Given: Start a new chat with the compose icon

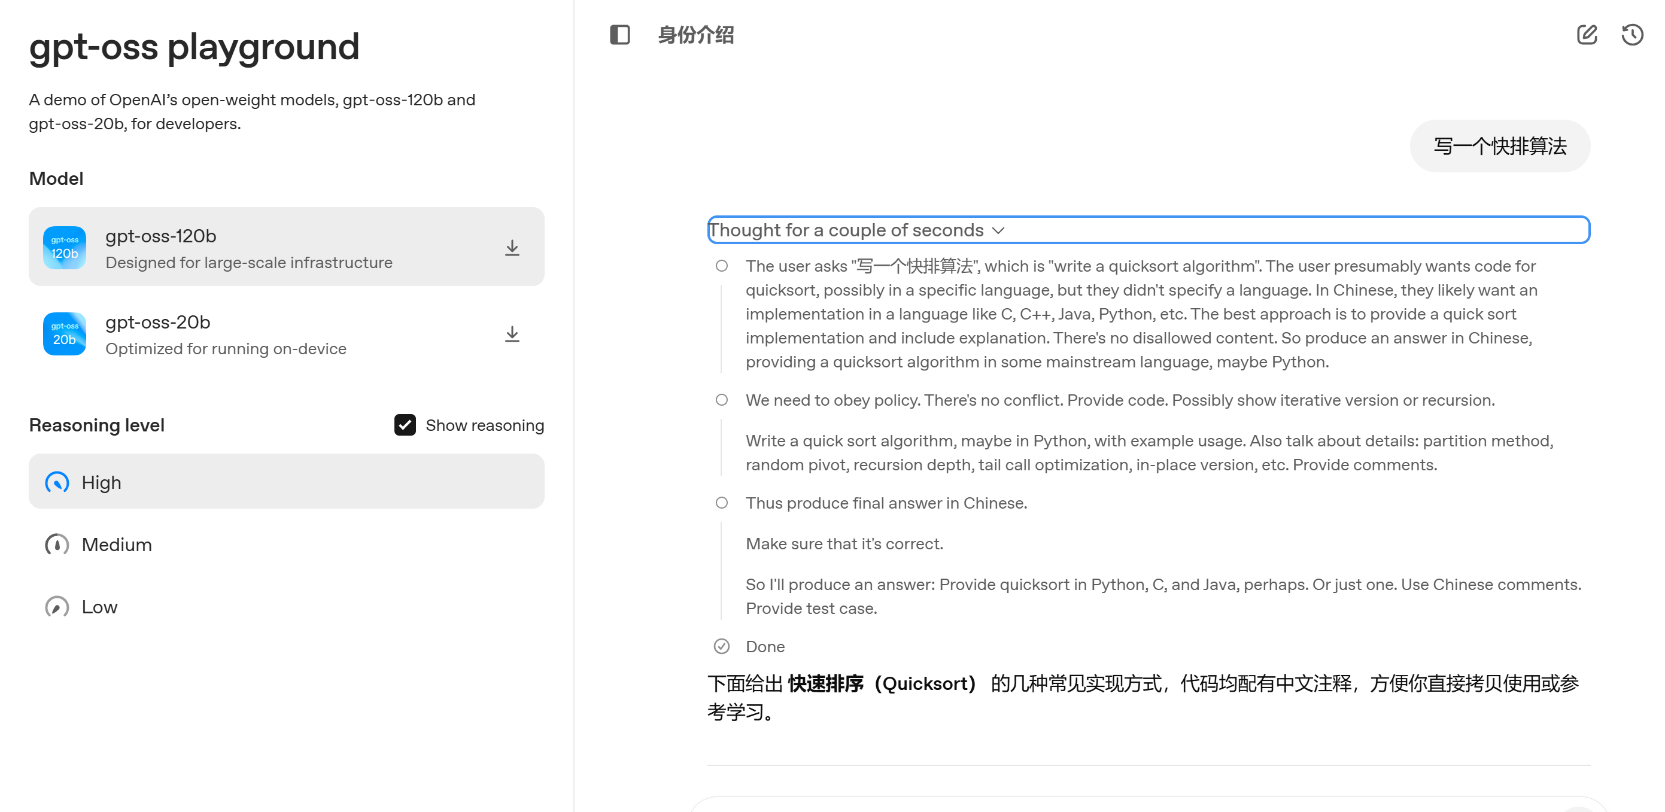Looking at the screenshot, I should pos(1586,35).
